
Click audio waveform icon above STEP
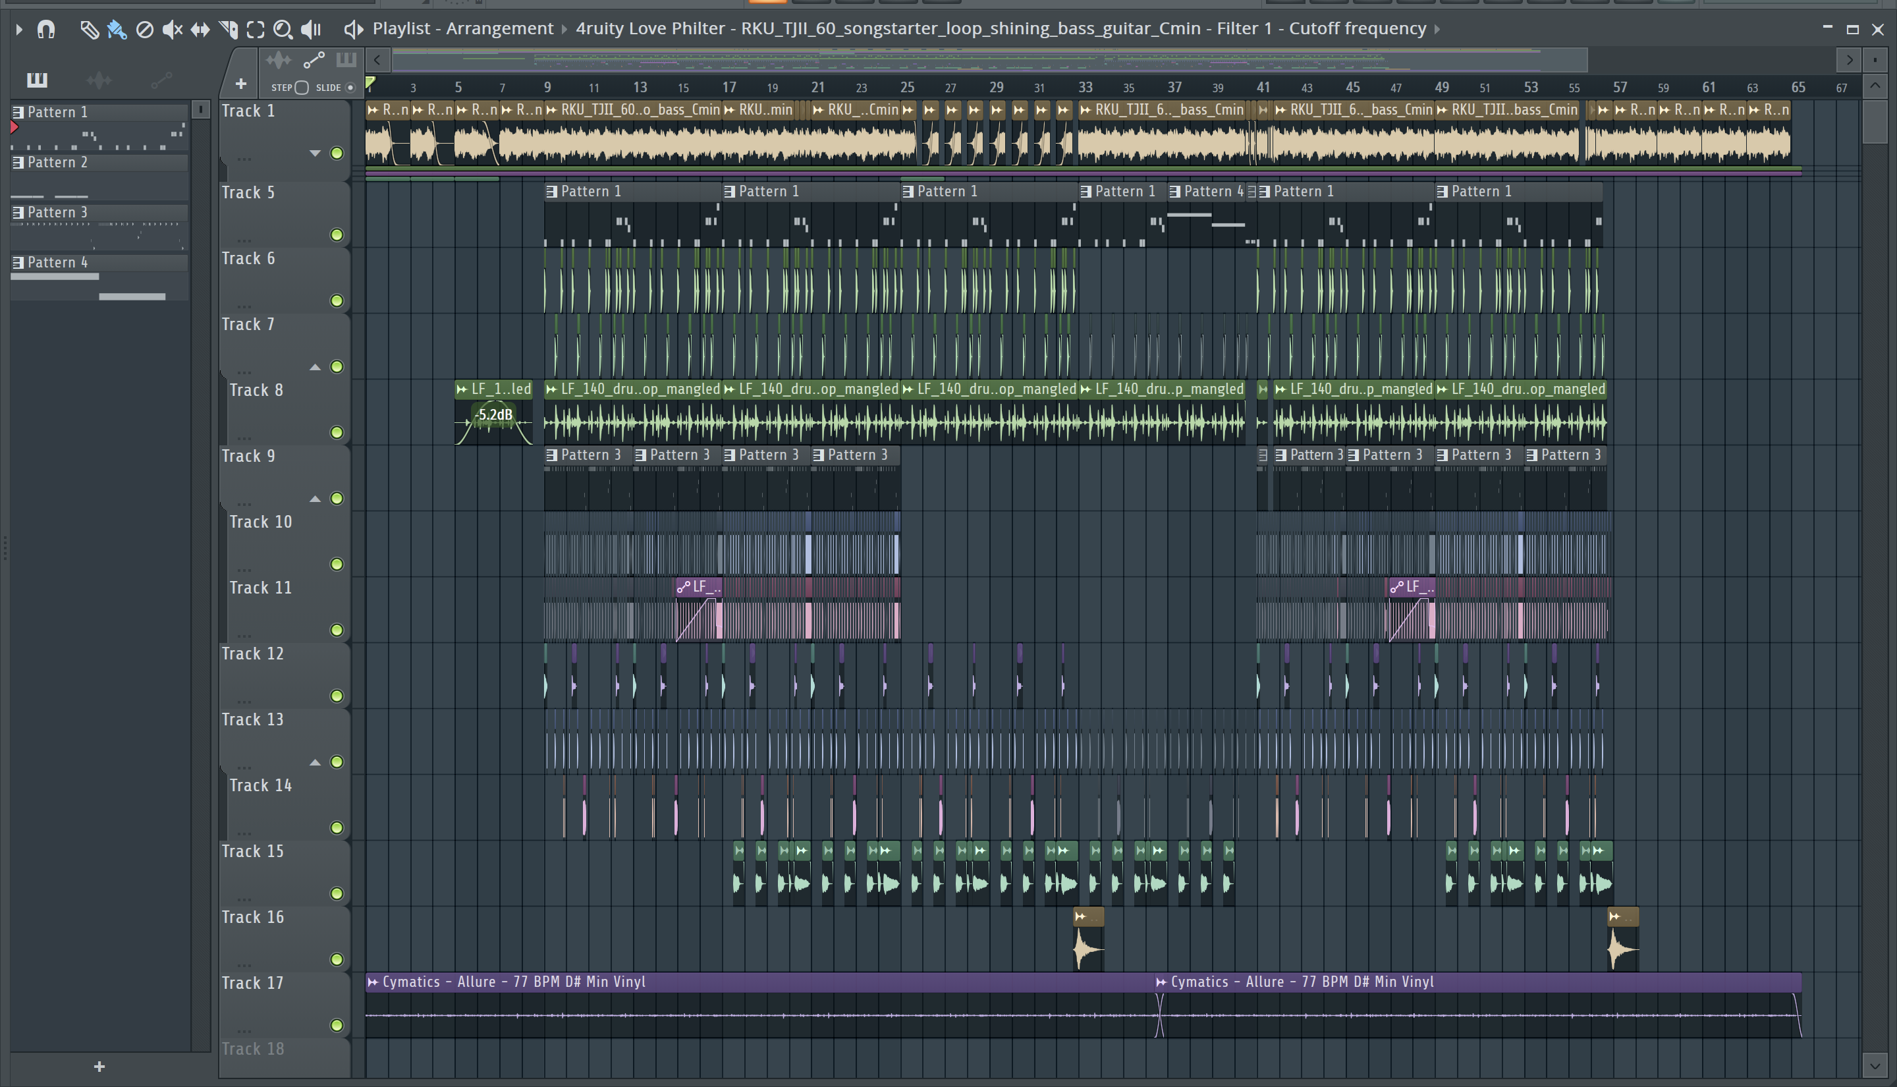(279, 60)
